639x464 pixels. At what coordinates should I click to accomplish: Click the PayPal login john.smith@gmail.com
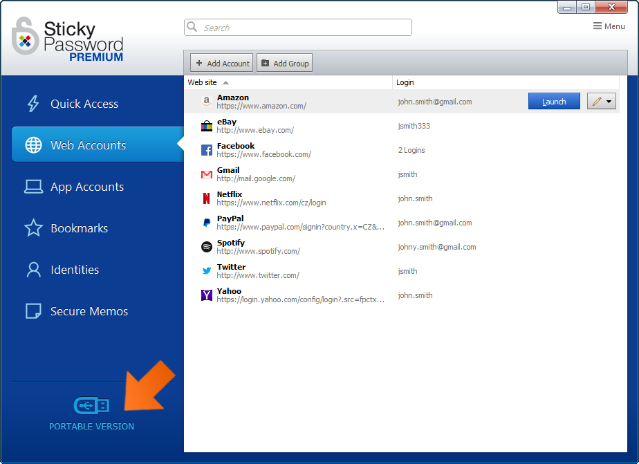pos(435,223)
